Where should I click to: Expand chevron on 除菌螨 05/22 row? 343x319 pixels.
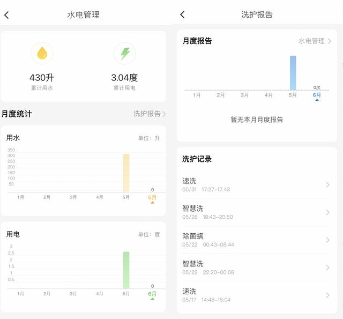click(327, 240)
